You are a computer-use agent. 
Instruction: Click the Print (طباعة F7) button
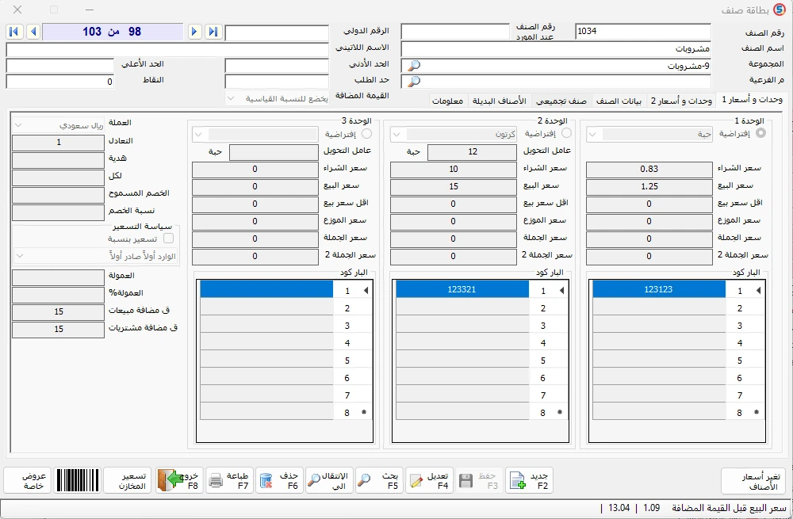(x=230, y=480)
